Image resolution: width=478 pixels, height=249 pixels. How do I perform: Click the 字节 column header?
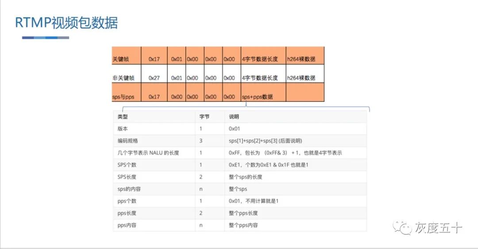204,117
